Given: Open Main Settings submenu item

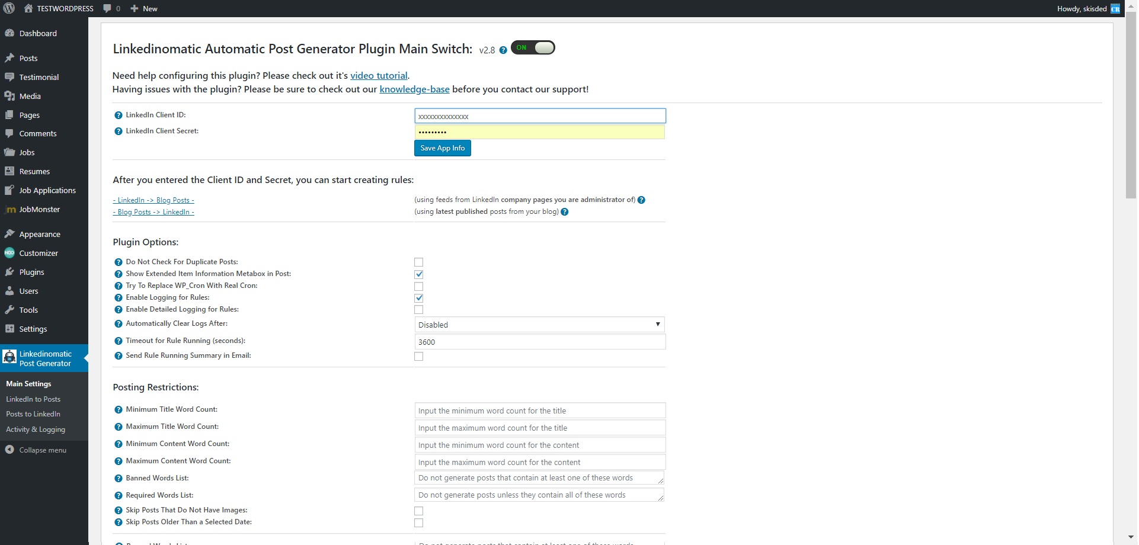Looking at the screenshot, I should [28, 384].
